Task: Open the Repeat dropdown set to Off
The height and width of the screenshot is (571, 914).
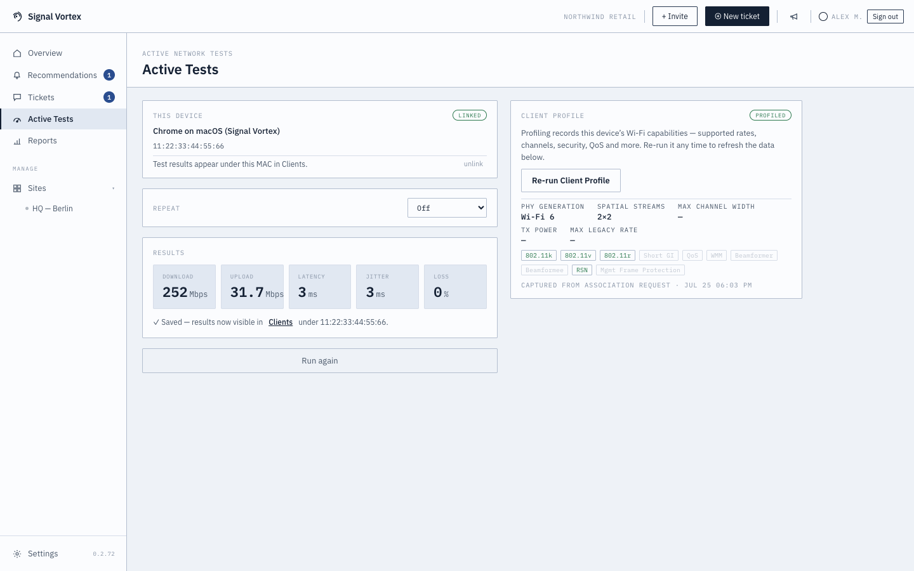Action: [447, 208]
